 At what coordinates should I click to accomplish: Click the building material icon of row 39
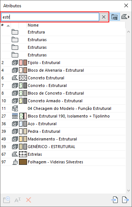click(x=15, y=131)
